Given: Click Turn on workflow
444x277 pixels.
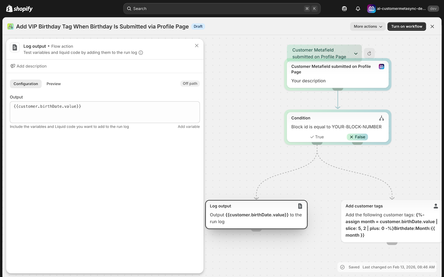Looking at the screenshot, I should tap(406, 26).
